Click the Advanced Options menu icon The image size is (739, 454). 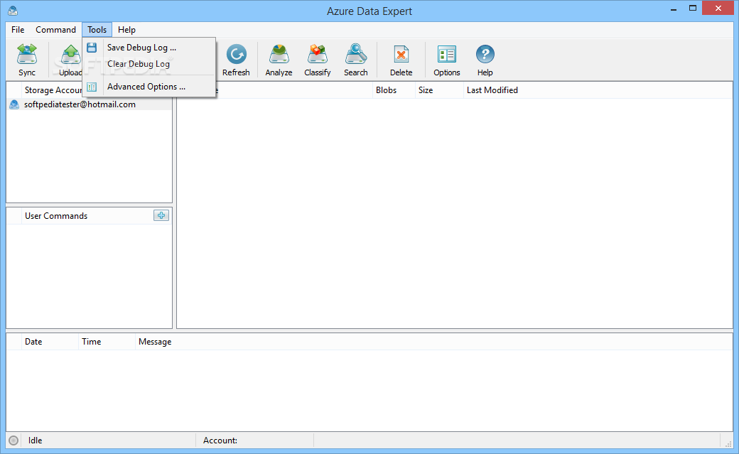(92, 87)
